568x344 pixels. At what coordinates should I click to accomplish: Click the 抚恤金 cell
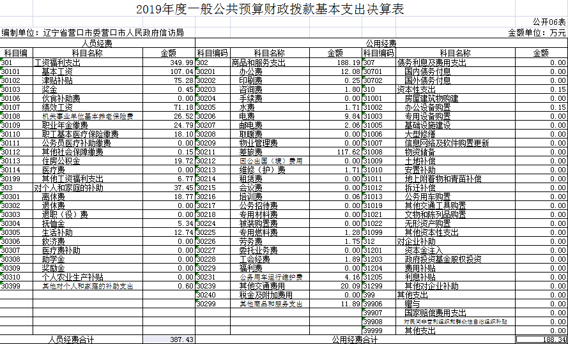tap(88, 223)
